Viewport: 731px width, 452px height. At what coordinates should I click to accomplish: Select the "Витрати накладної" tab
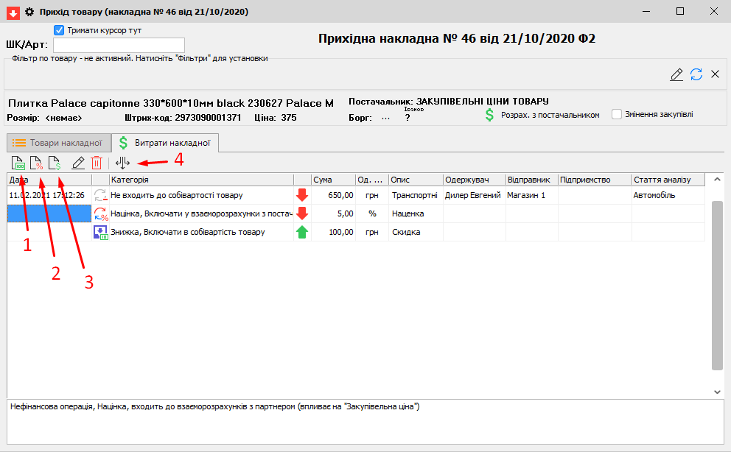(165, 143)
